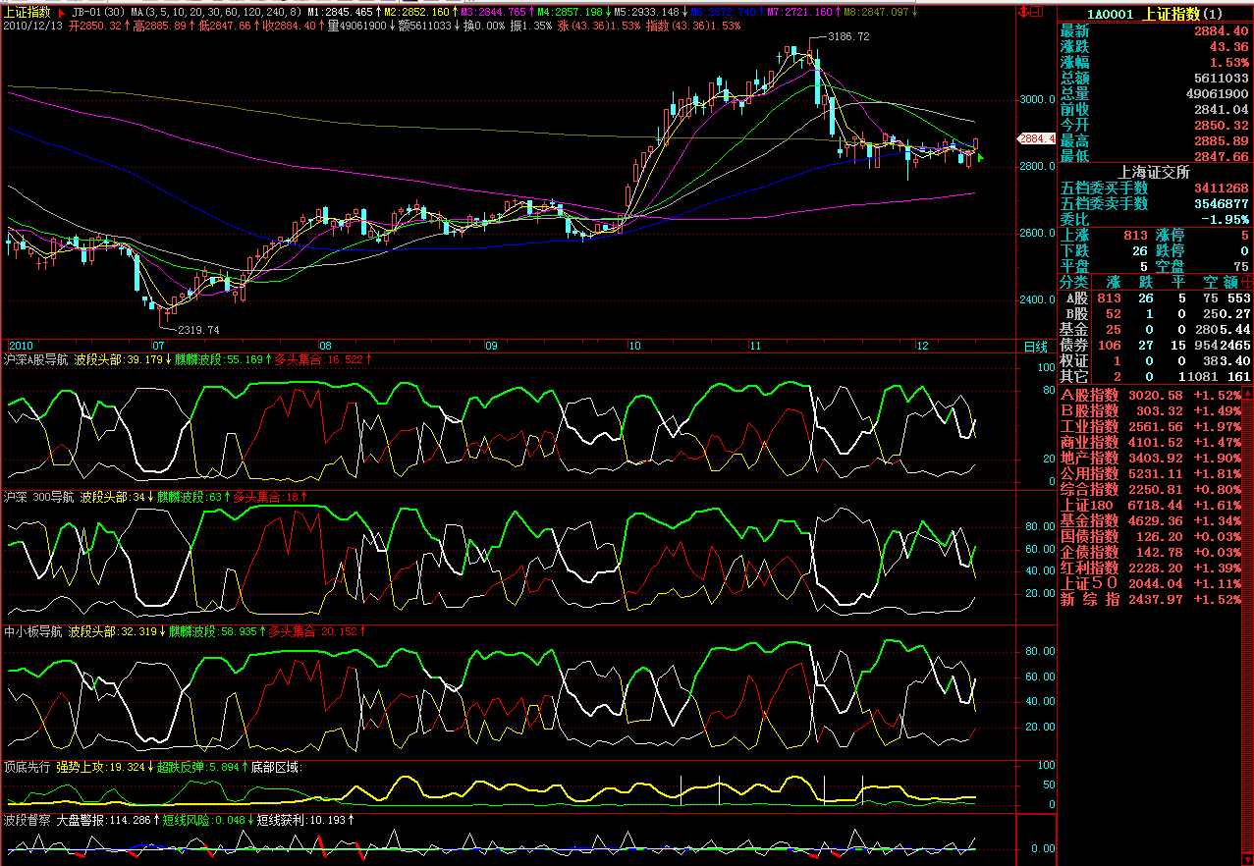Open A股指数 3020.58 in the index list

click(1151, 395)
